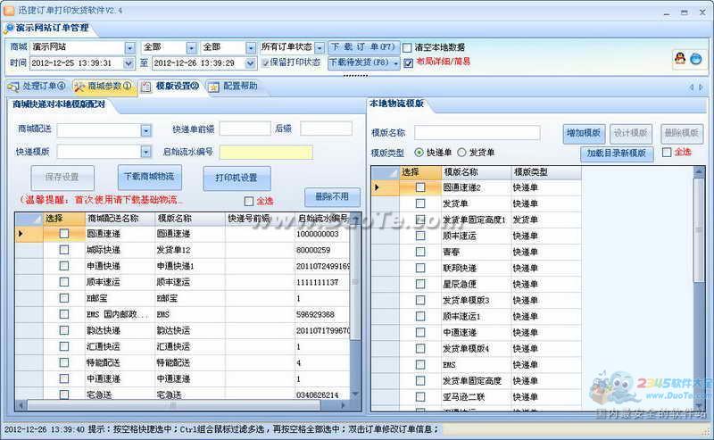Click the 下载商城物流 button
The image size is (714, 440).
[149, 178]
